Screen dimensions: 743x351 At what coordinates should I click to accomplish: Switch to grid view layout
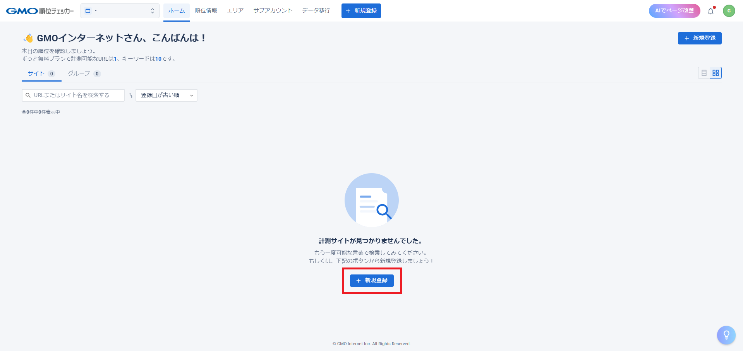click(x=716, y=73)
